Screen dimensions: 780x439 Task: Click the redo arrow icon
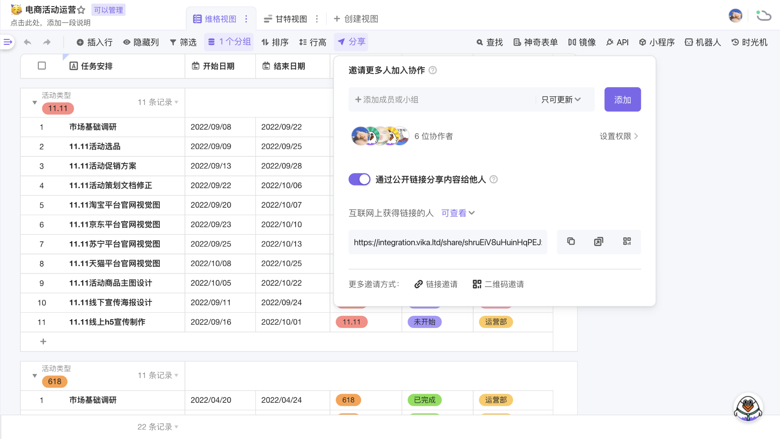[x=47, y=42]
